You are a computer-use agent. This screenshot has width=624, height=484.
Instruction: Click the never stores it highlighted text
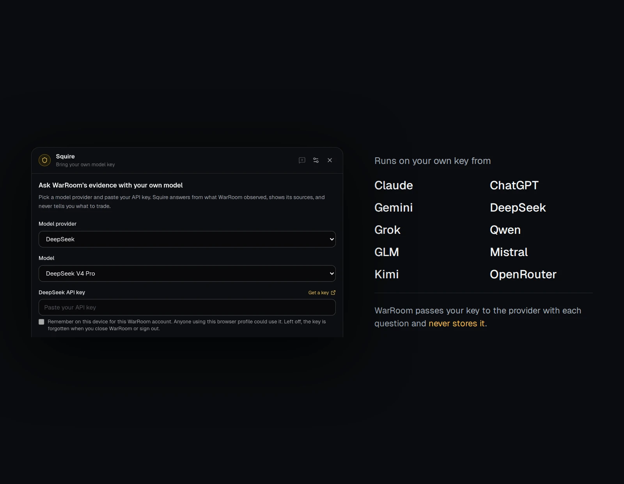456,324
